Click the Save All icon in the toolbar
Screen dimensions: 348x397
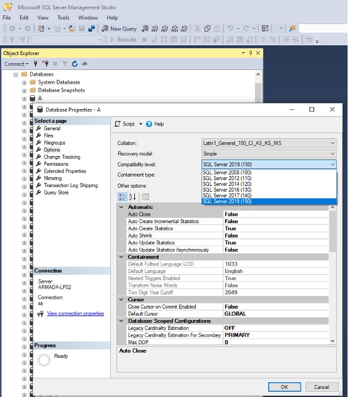tap(91, 29)
